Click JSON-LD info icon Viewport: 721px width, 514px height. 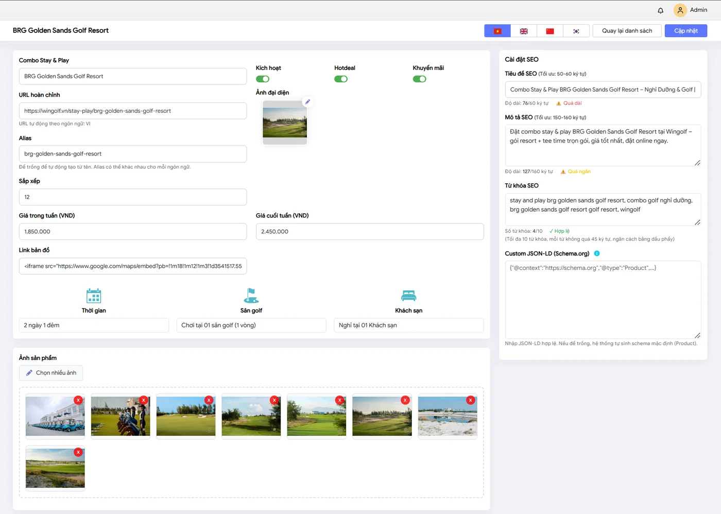[597, 253]
